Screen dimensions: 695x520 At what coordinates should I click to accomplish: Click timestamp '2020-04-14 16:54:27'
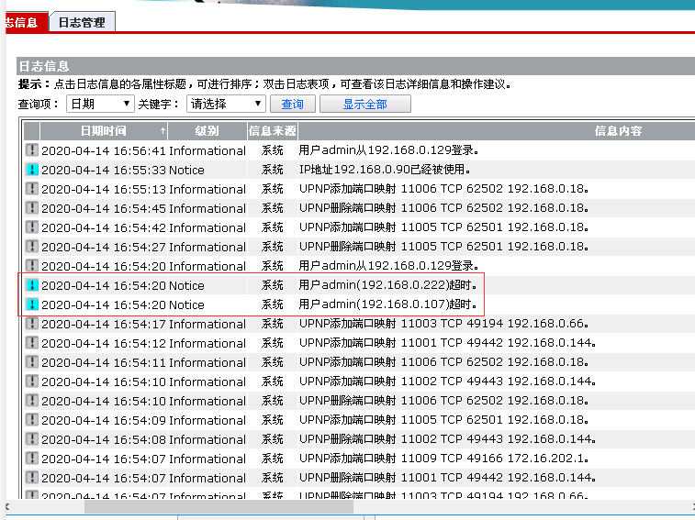tap(103, 247)
